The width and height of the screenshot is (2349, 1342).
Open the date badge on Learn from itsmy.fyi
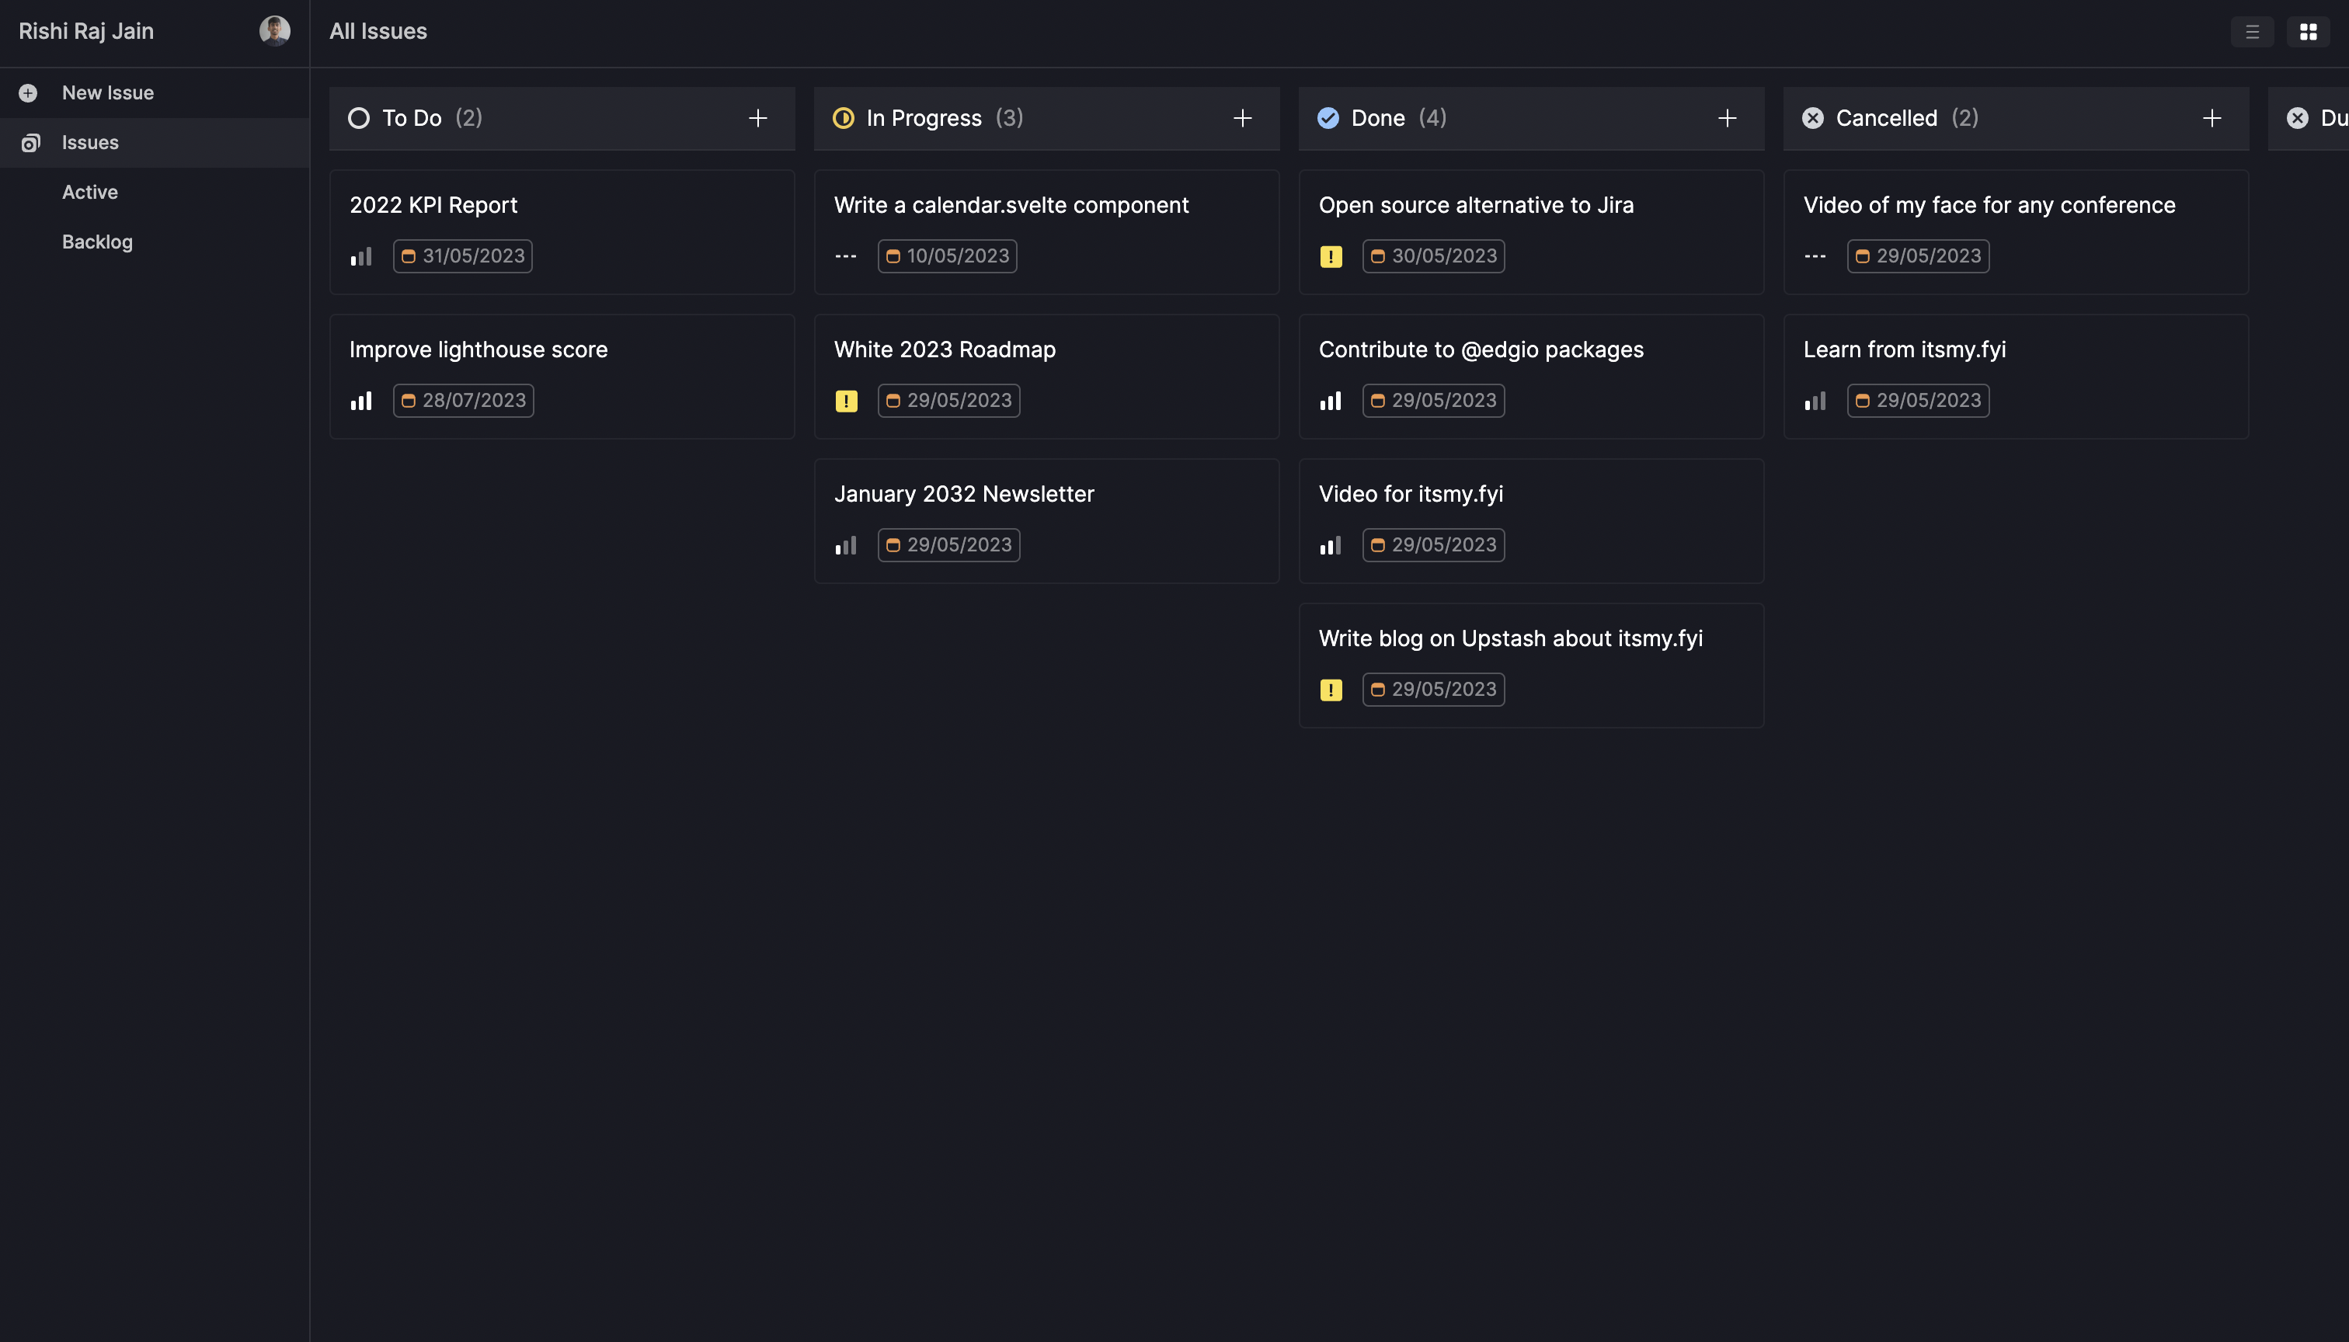pyautogui.click(x=1918, y=400)
